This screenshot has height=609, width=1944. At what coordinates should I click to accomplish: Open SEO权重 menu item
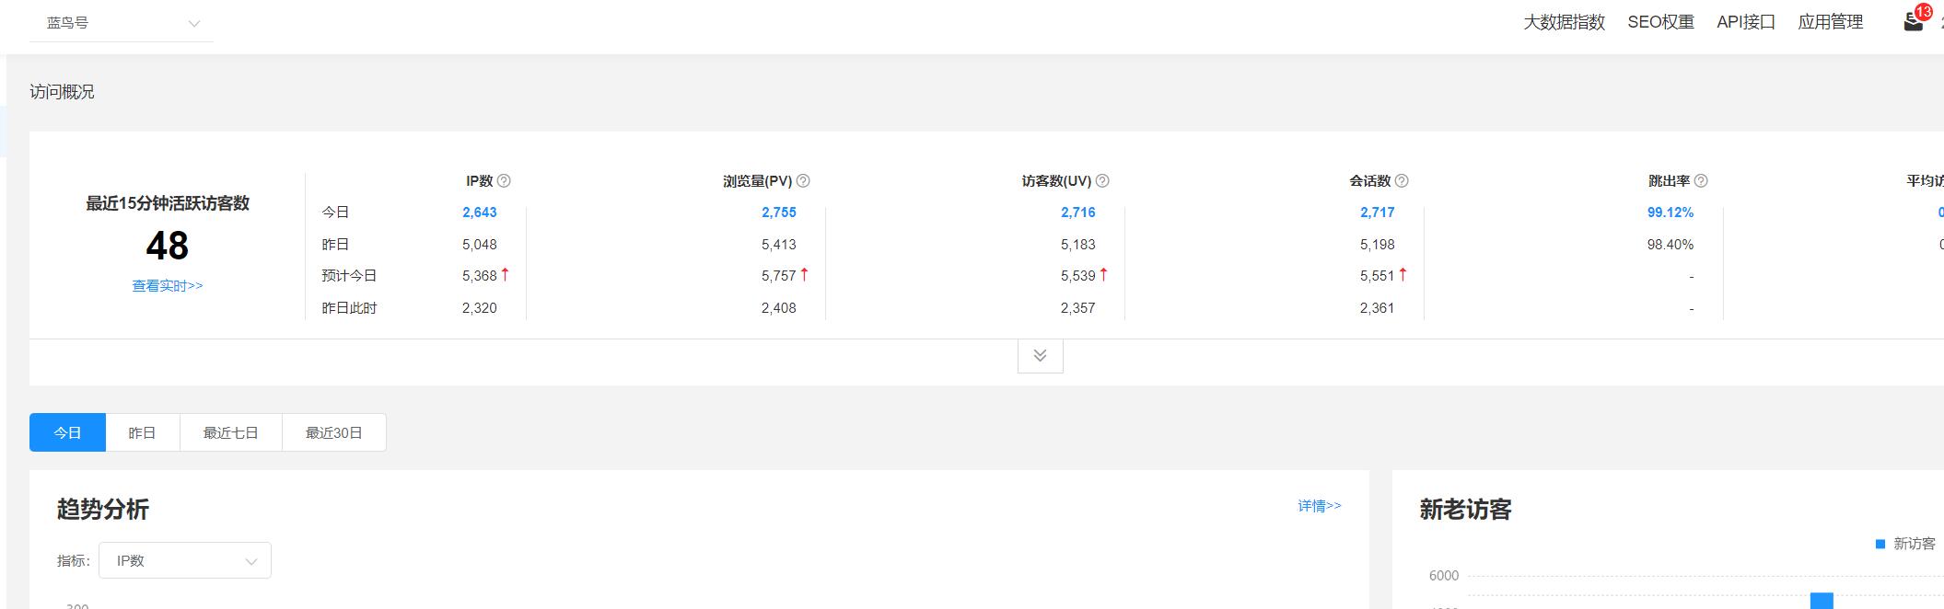(x=1660, y=22)
